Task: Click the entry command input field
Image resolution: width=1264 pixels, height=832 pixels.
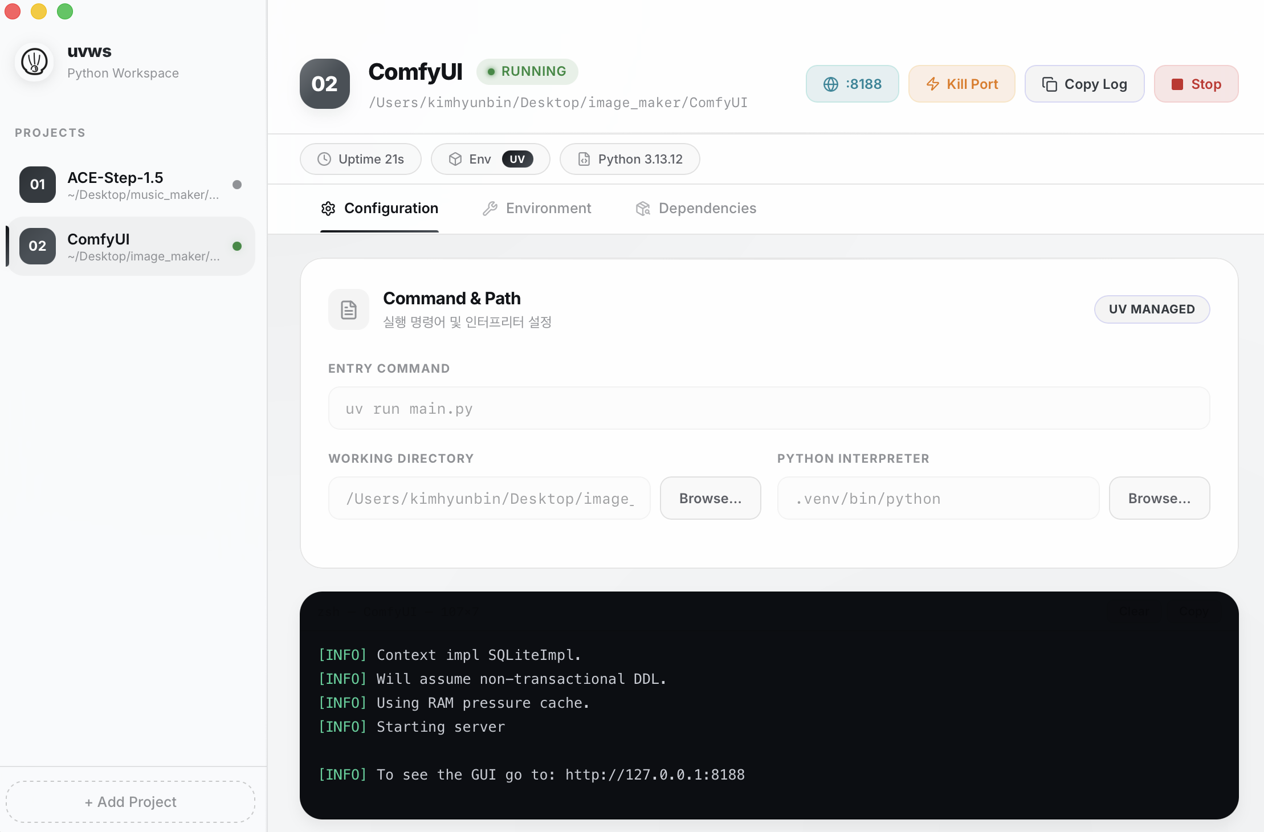Action: coord(769,409)
